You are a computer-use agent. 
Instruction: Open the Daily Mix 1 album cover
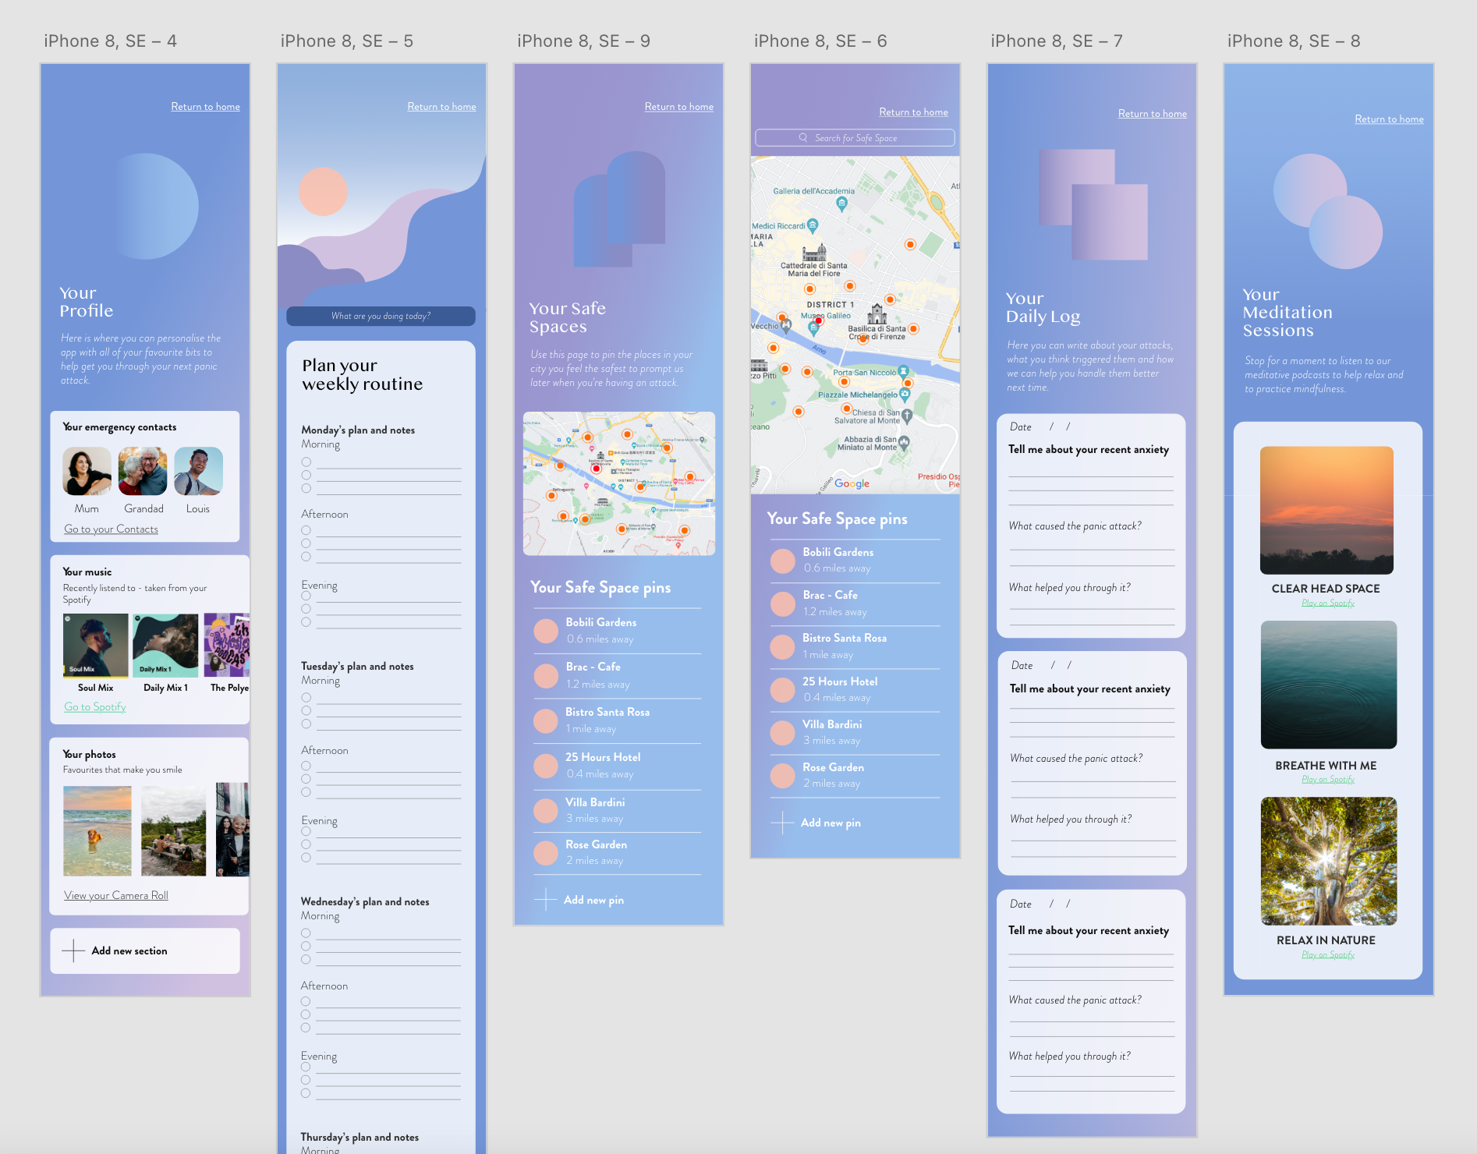165,645
